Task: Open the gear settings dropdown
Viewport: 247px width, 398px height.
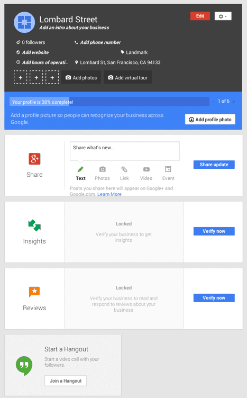Action: (x=223, y=16)
